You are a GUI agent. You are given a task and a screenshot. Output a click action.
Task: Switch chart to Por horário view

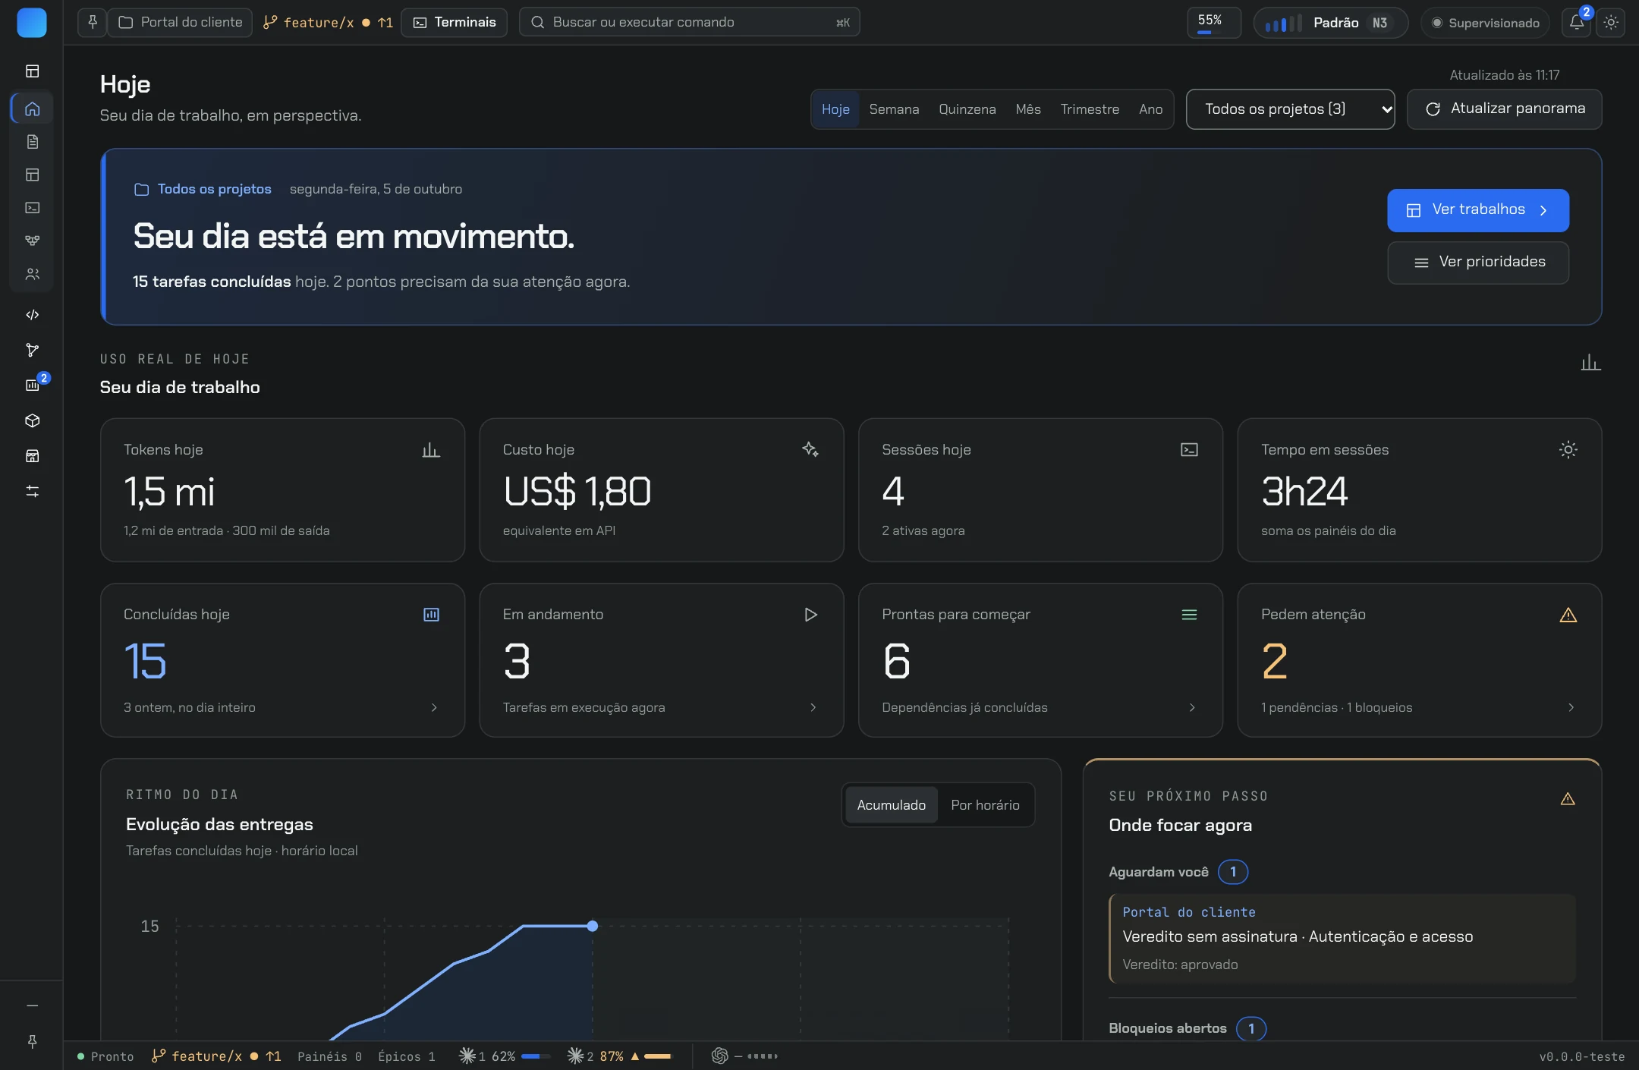[x=985, y=805]
